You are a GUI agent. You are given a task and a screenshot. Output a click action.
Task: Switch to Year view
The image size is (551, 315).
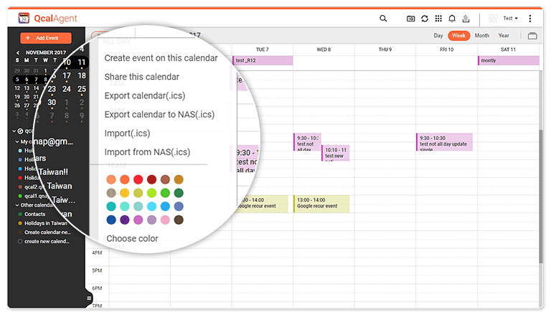coord(504,35)
